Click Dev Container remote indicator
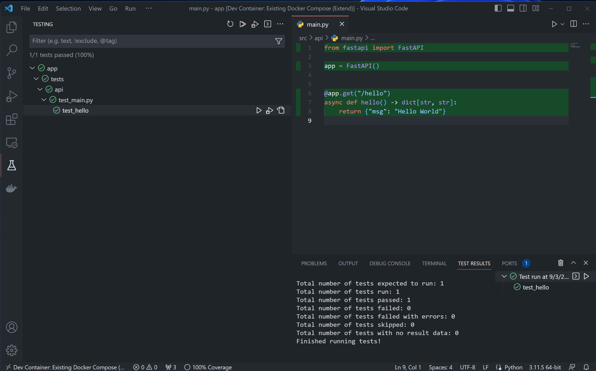This screenshot has width=596, height=371. pyautogui.click(x=65, y=367)
